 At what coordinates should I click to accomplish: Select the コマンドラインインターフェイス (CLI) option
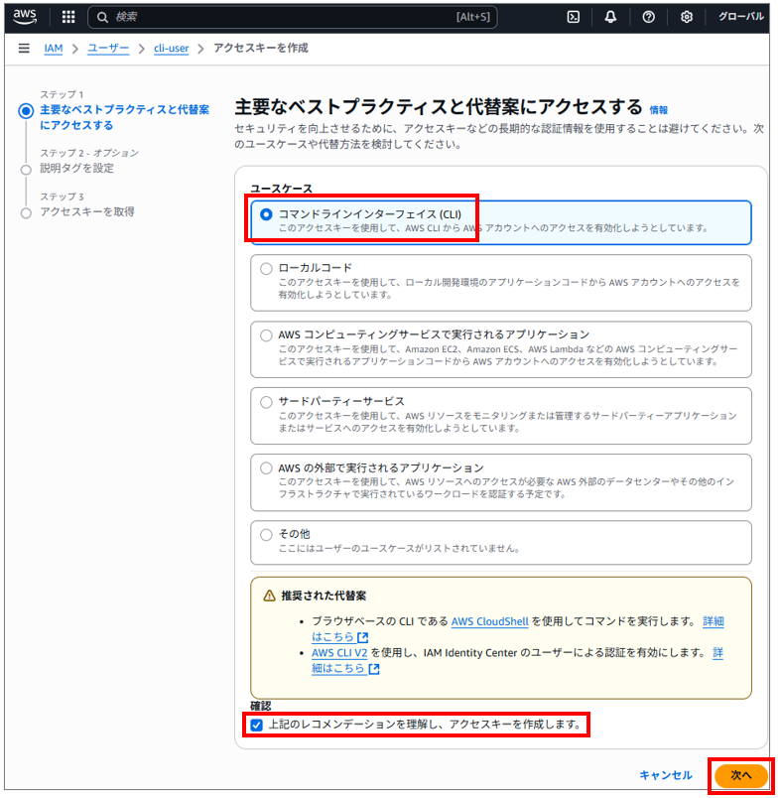(501, 222)
